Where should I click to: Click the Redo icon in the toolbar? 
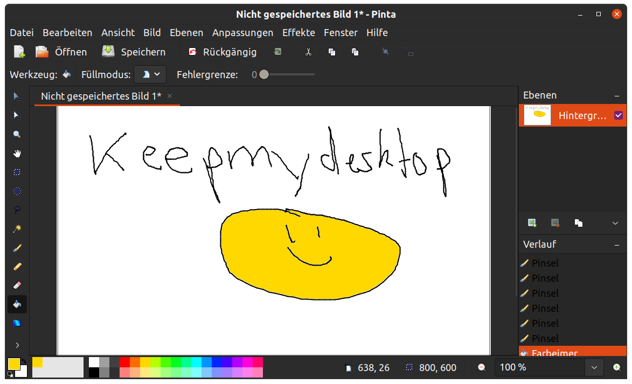point(277,52)
